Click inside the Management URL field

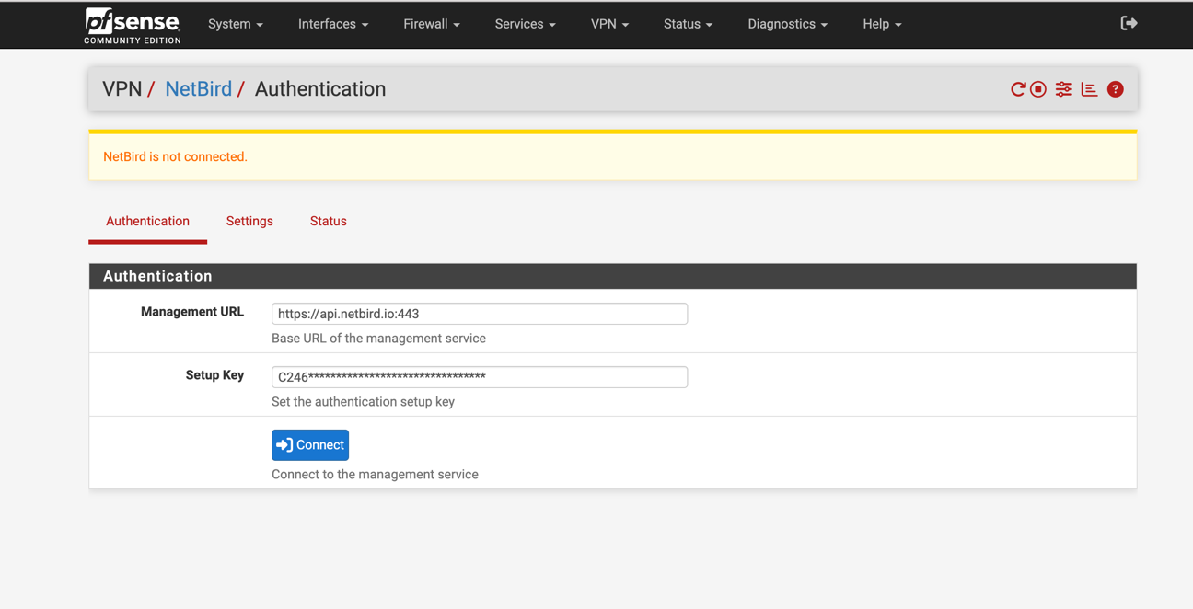click(x=479, y=314)
